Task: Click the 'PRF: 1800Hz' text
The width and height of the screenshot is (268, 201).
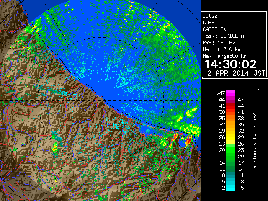Action: 219,43
